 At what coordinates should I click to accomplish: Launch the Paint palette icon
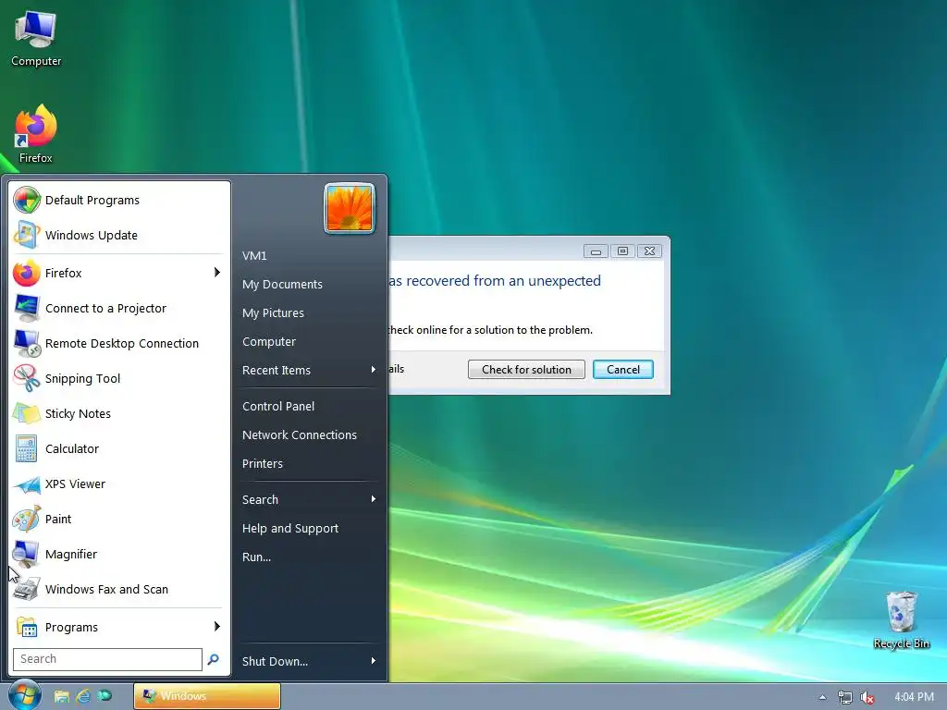27,520
